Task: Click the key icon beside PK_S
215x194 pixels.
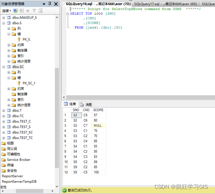Action: [x=19, y=39]
